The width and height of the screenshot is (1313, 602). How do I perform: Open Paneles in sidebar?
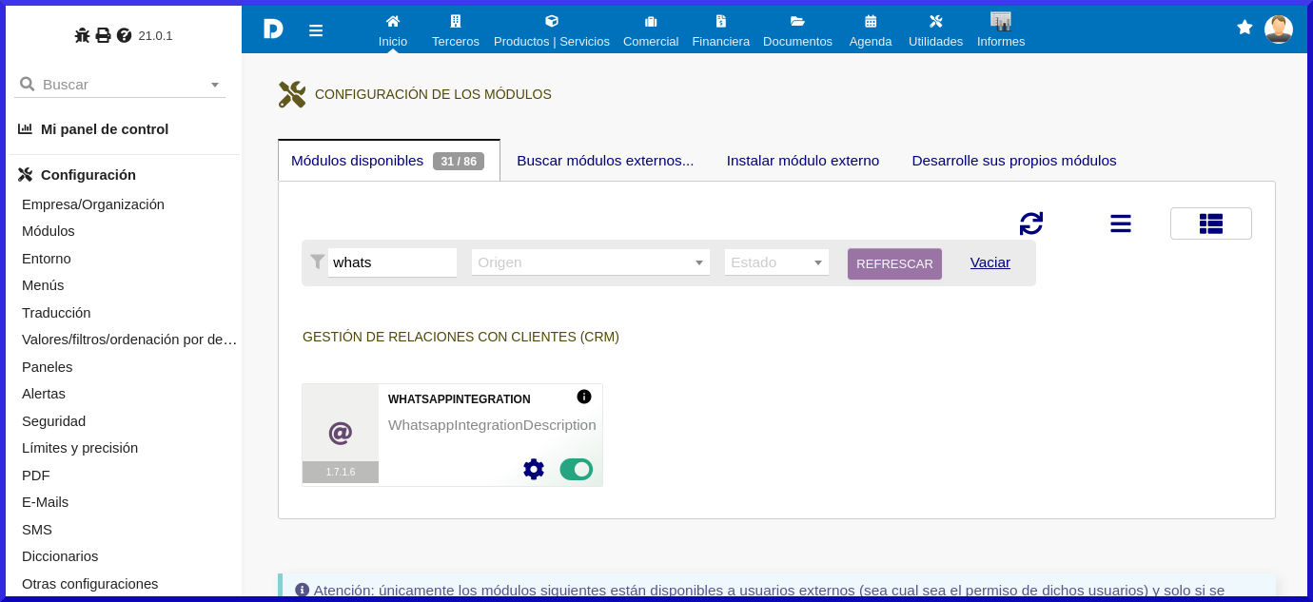tap(48, 367)
